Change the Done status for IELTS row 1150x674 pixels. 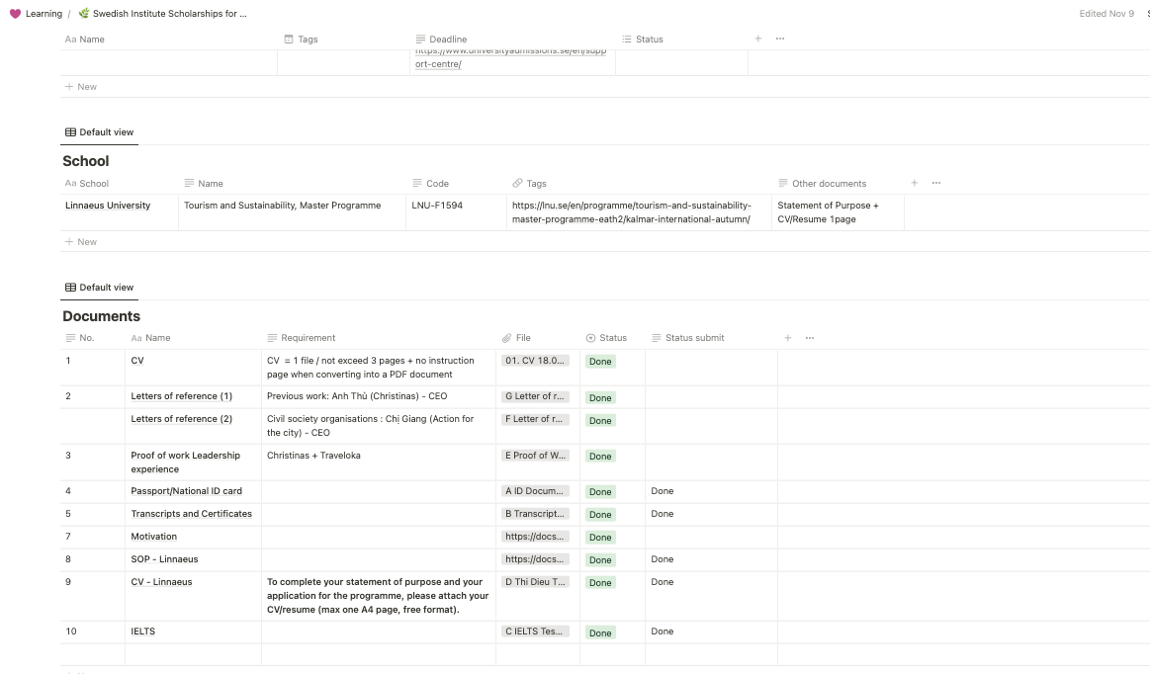point(600,632)
